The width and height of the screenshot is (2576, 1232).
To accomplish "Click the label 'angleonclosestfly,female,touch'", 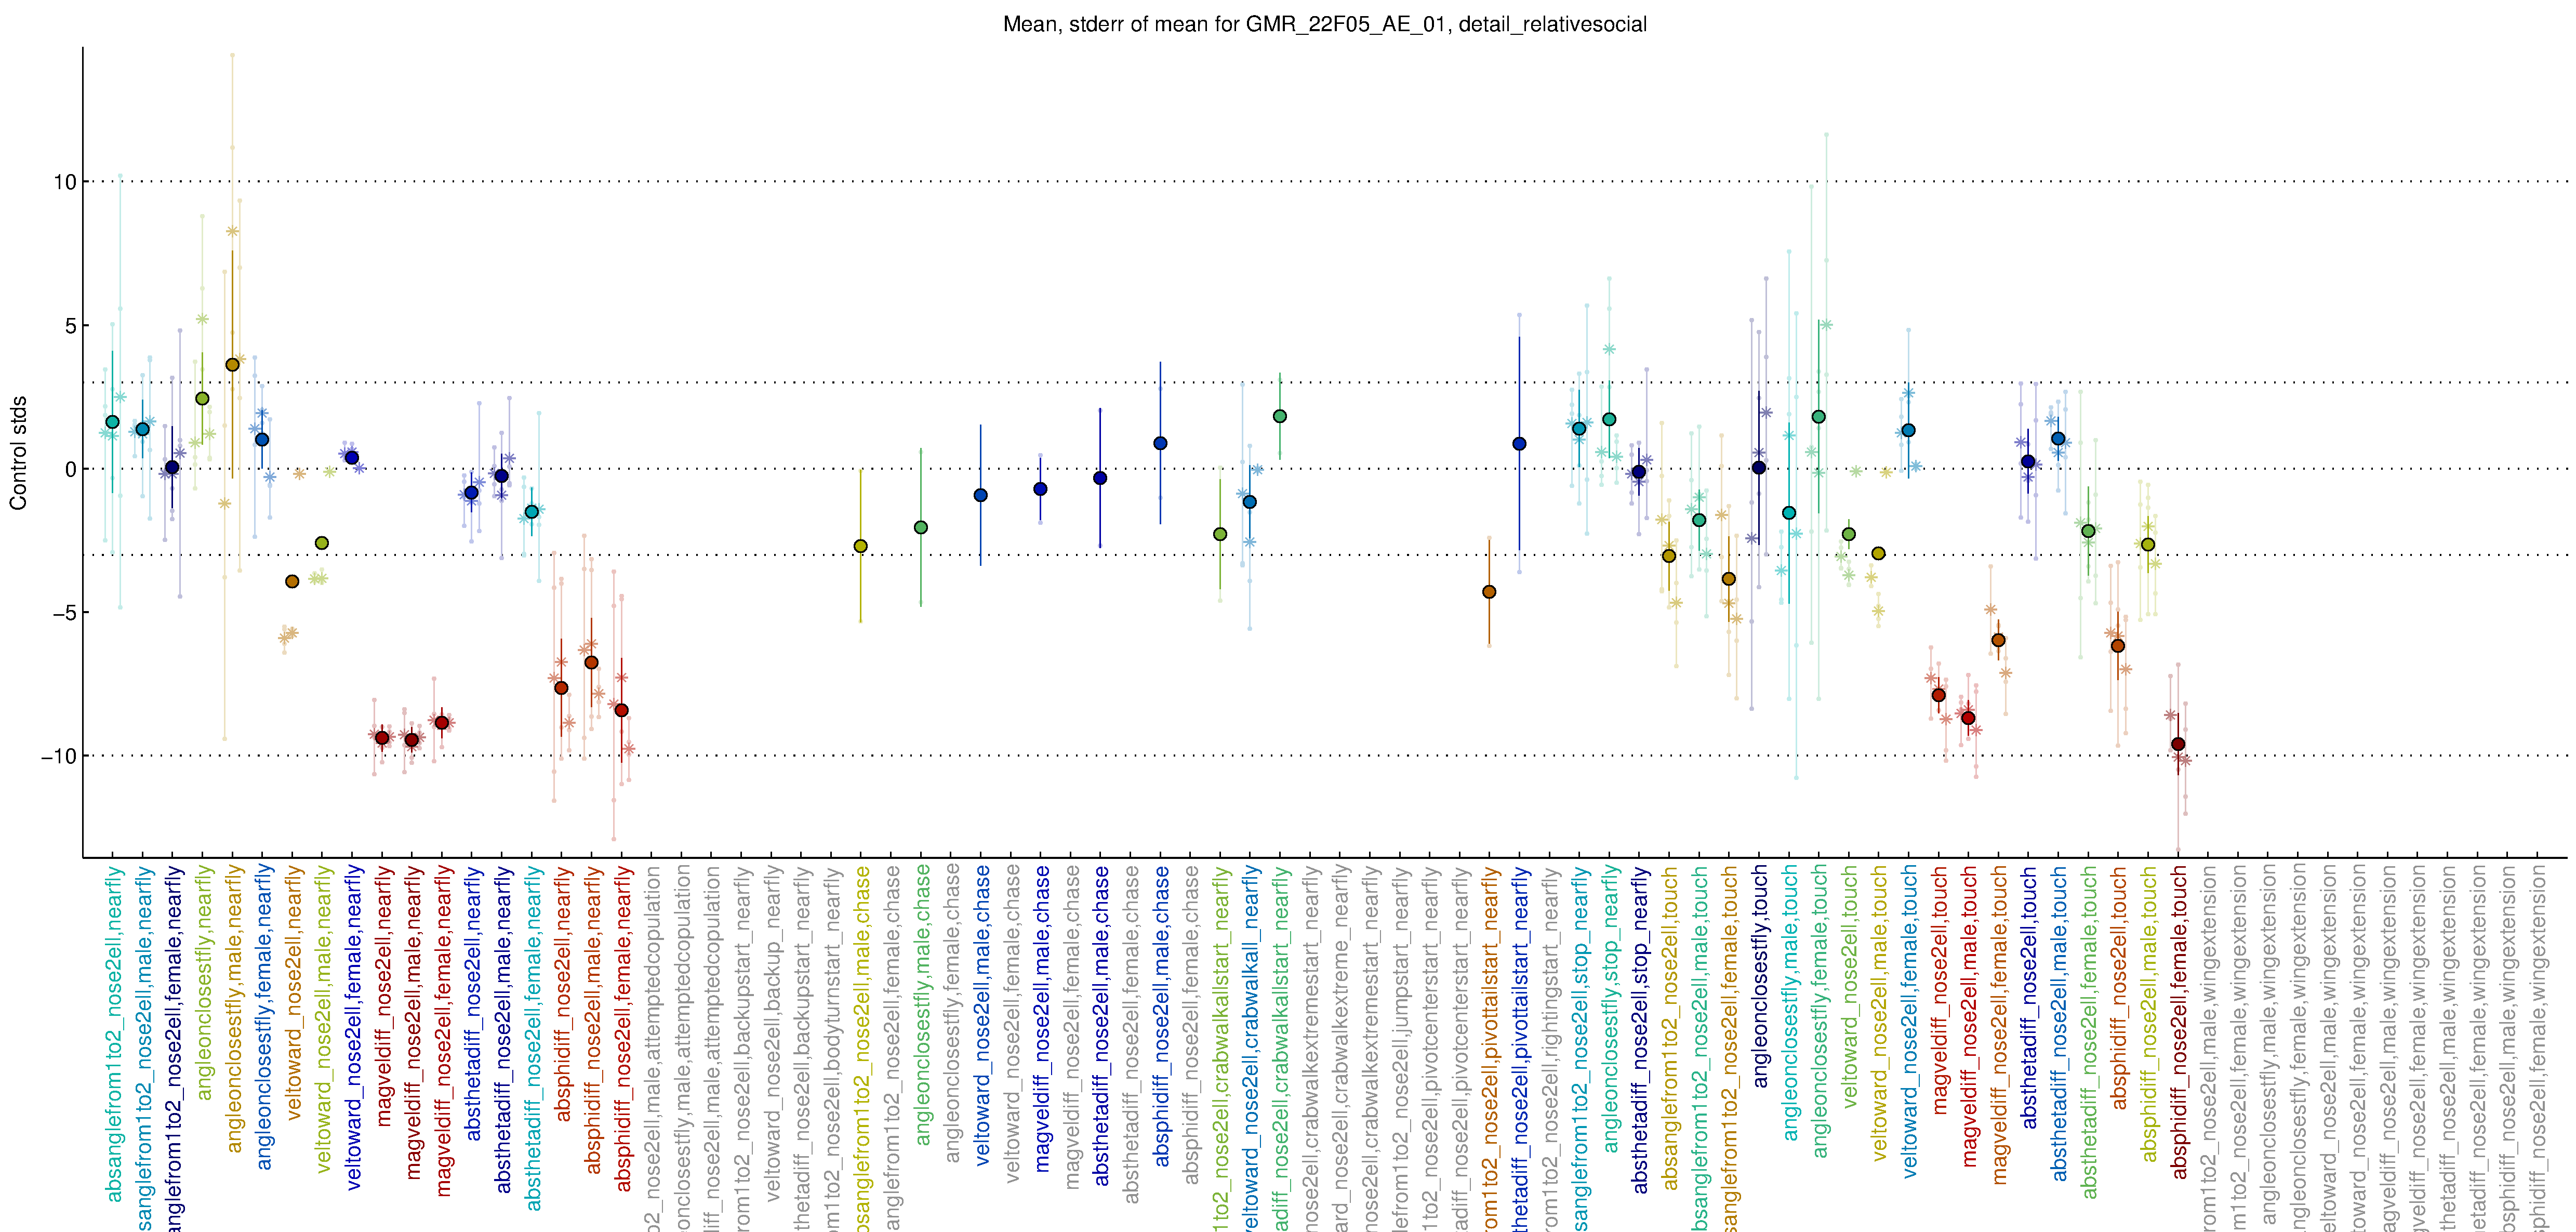I will pos(1821,1012).
